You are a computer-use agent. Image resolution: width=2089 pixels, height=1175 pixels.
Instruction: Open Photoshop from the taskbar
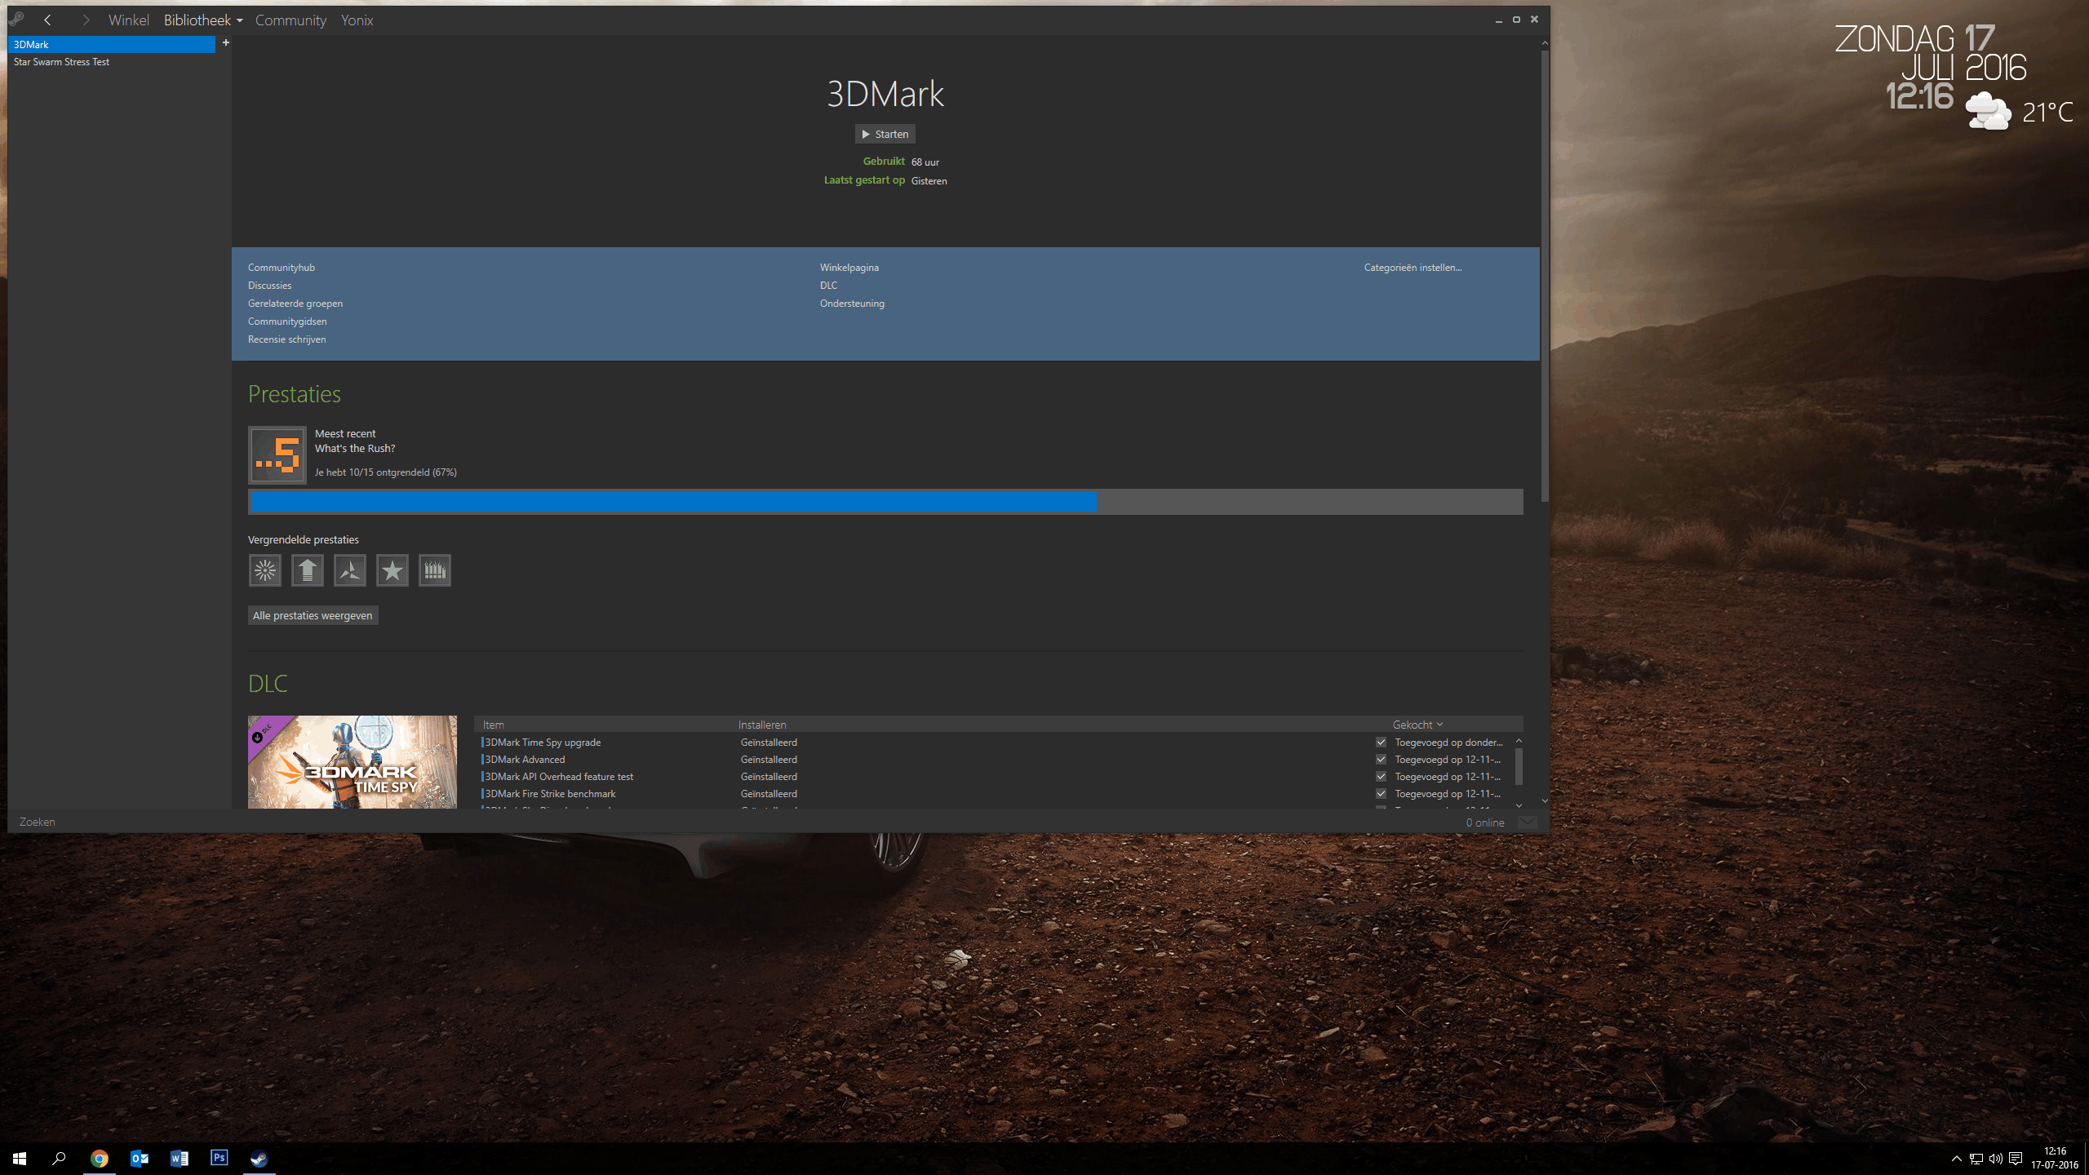tap(219, 1158)
